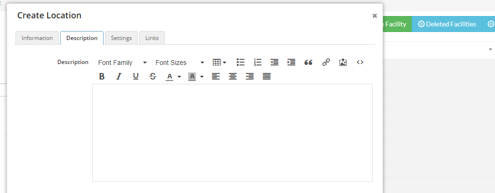Select the Description tab
Screen dimensions: 495x193
(x=82, y=38)
